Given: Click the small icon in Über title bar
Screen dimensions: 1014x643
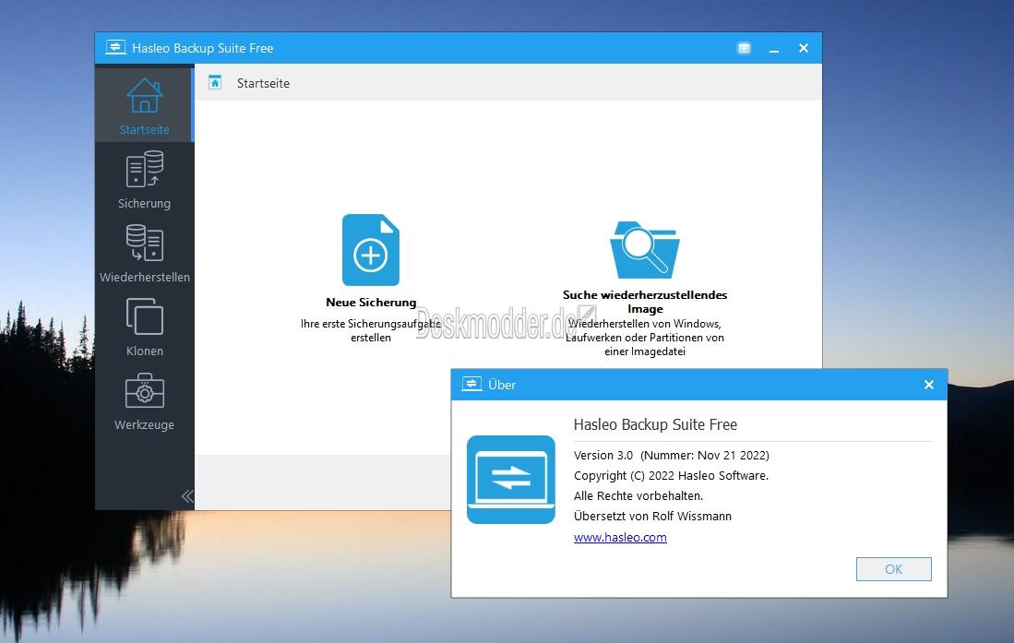Looking at the screenshot, I should pyautogui.click(x=472, y=385).
